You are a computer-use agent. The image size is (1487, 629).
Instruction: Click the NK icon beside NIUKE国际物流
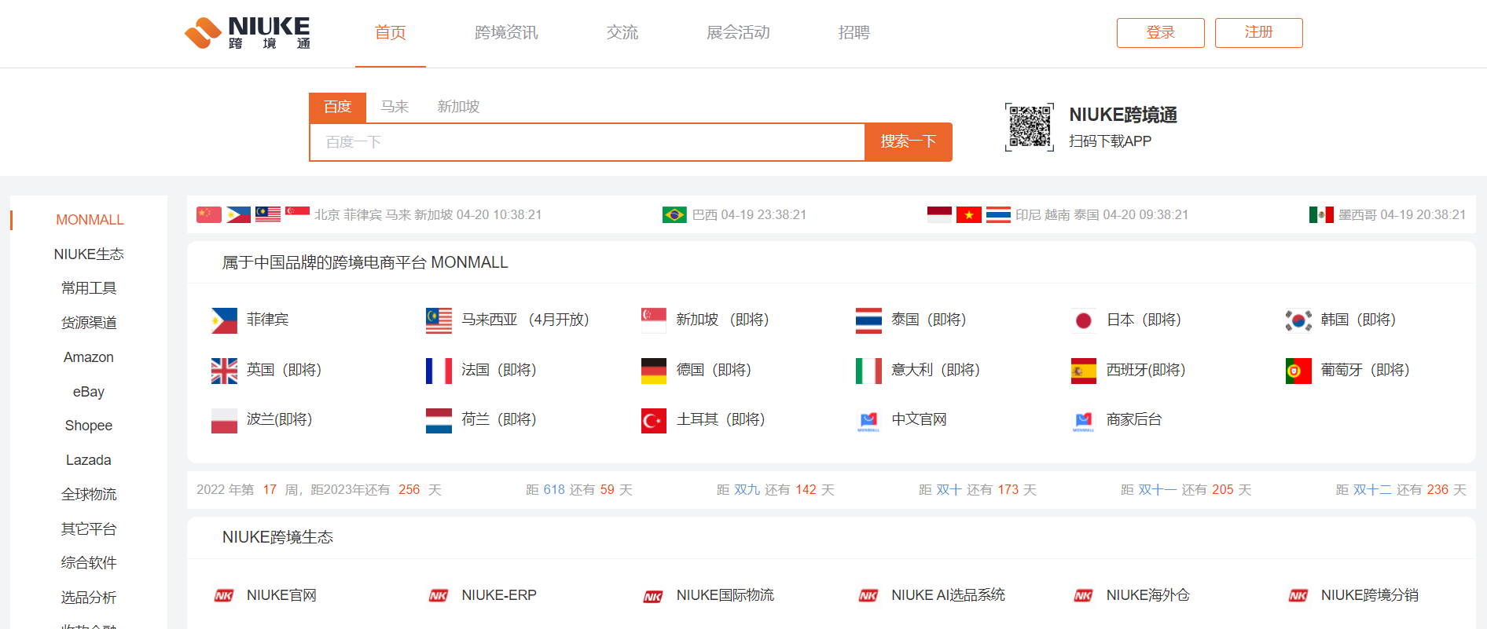point(654,596)
